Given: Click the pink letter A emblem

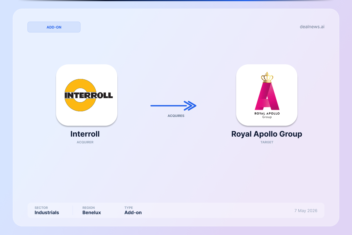Looking at the screenshot, I should pos(267,96).
